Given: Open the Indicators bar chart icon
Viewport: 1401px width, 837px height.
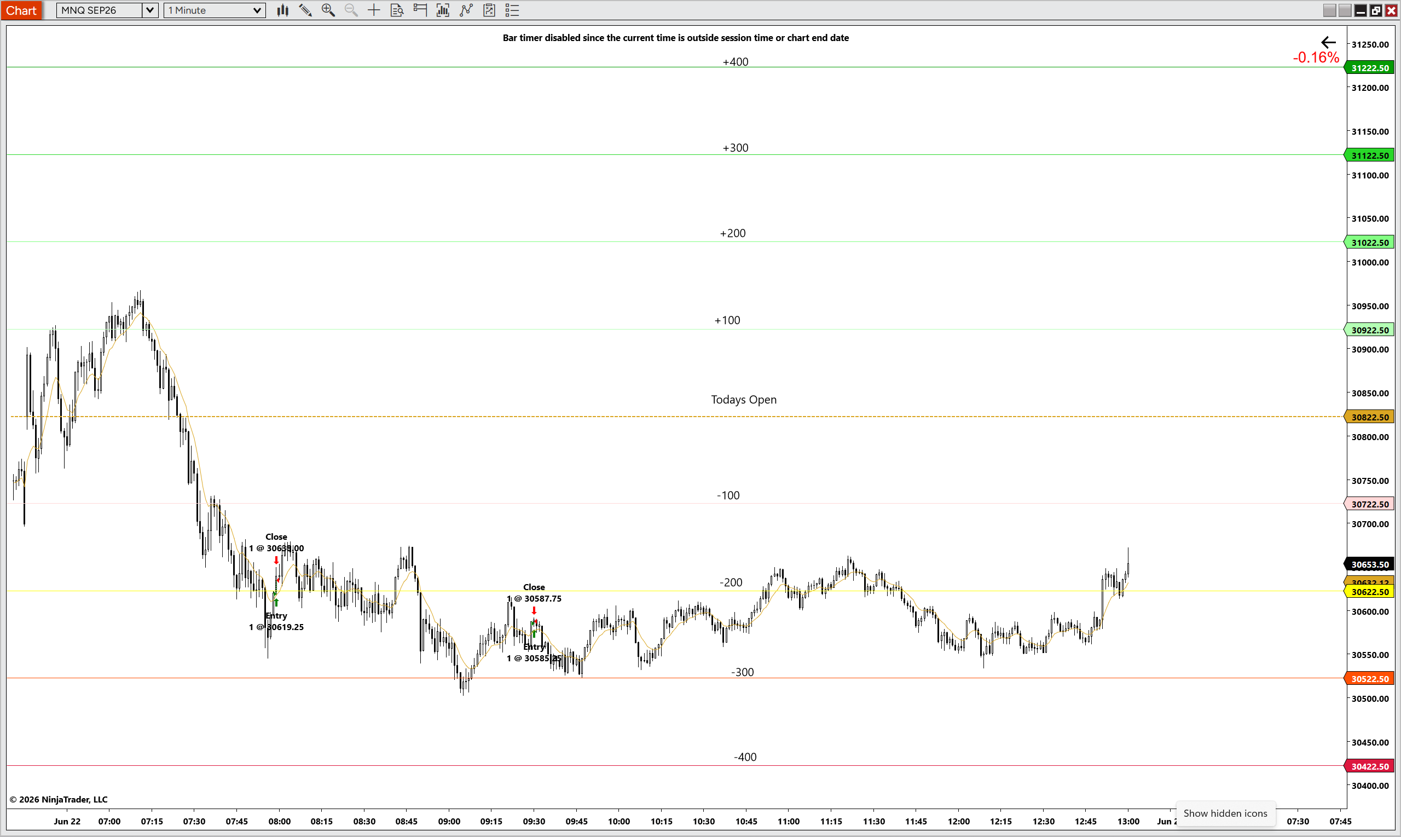Looking at the screenshot, I should click(x=443, y=10).
